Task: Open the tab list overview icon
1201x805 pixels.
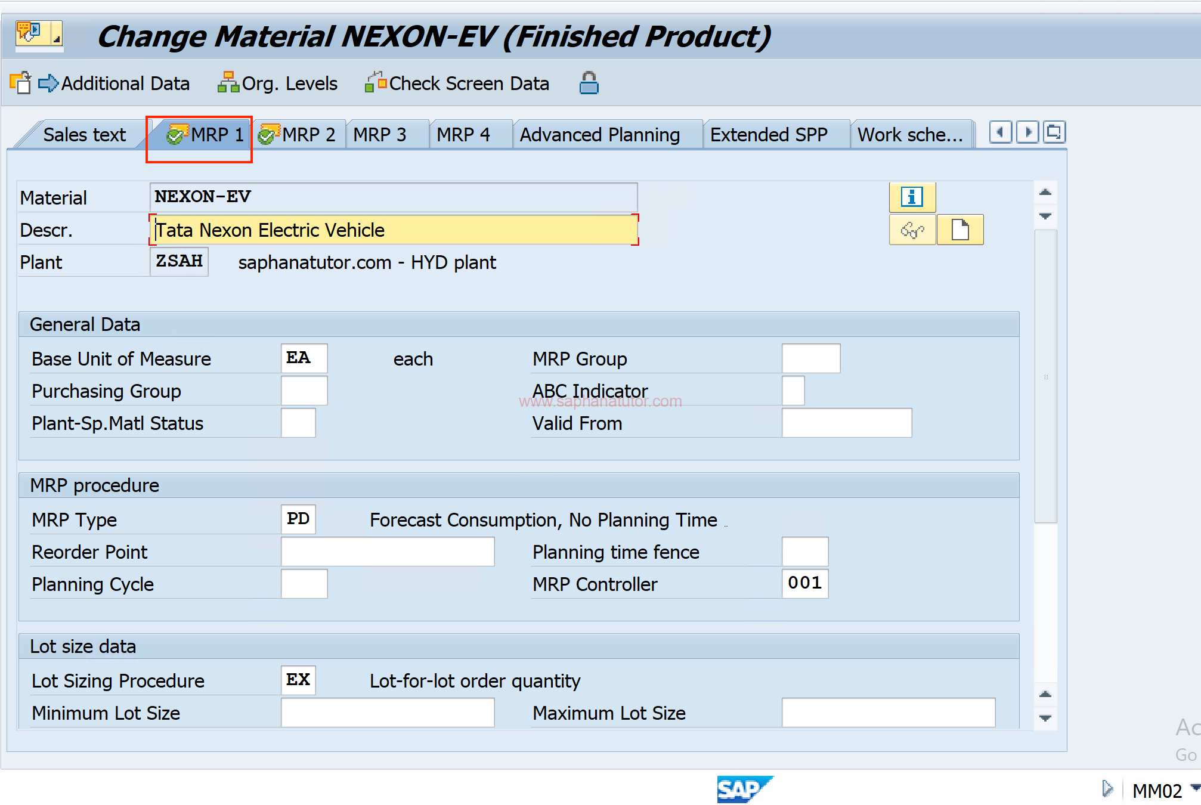Action: (x=1054, y=132)
